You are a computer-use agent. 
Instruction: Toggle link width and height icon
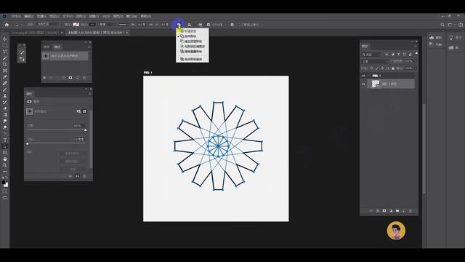(x=151, y=25)
